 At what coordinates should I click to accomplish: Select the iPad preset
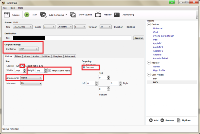click(x=155, y=40)
